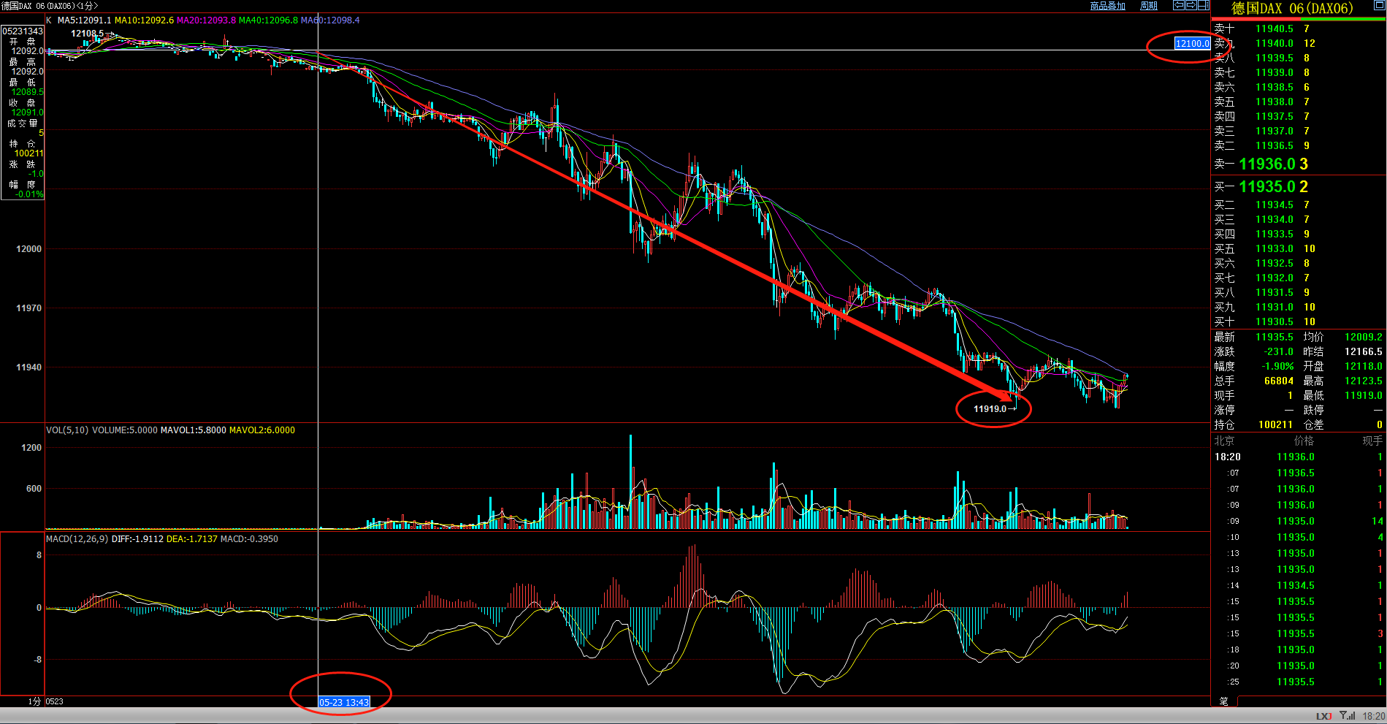Select the MA60:12098.4 indicator label
This screenshot has height=724, width=1387.
point(330,20)
